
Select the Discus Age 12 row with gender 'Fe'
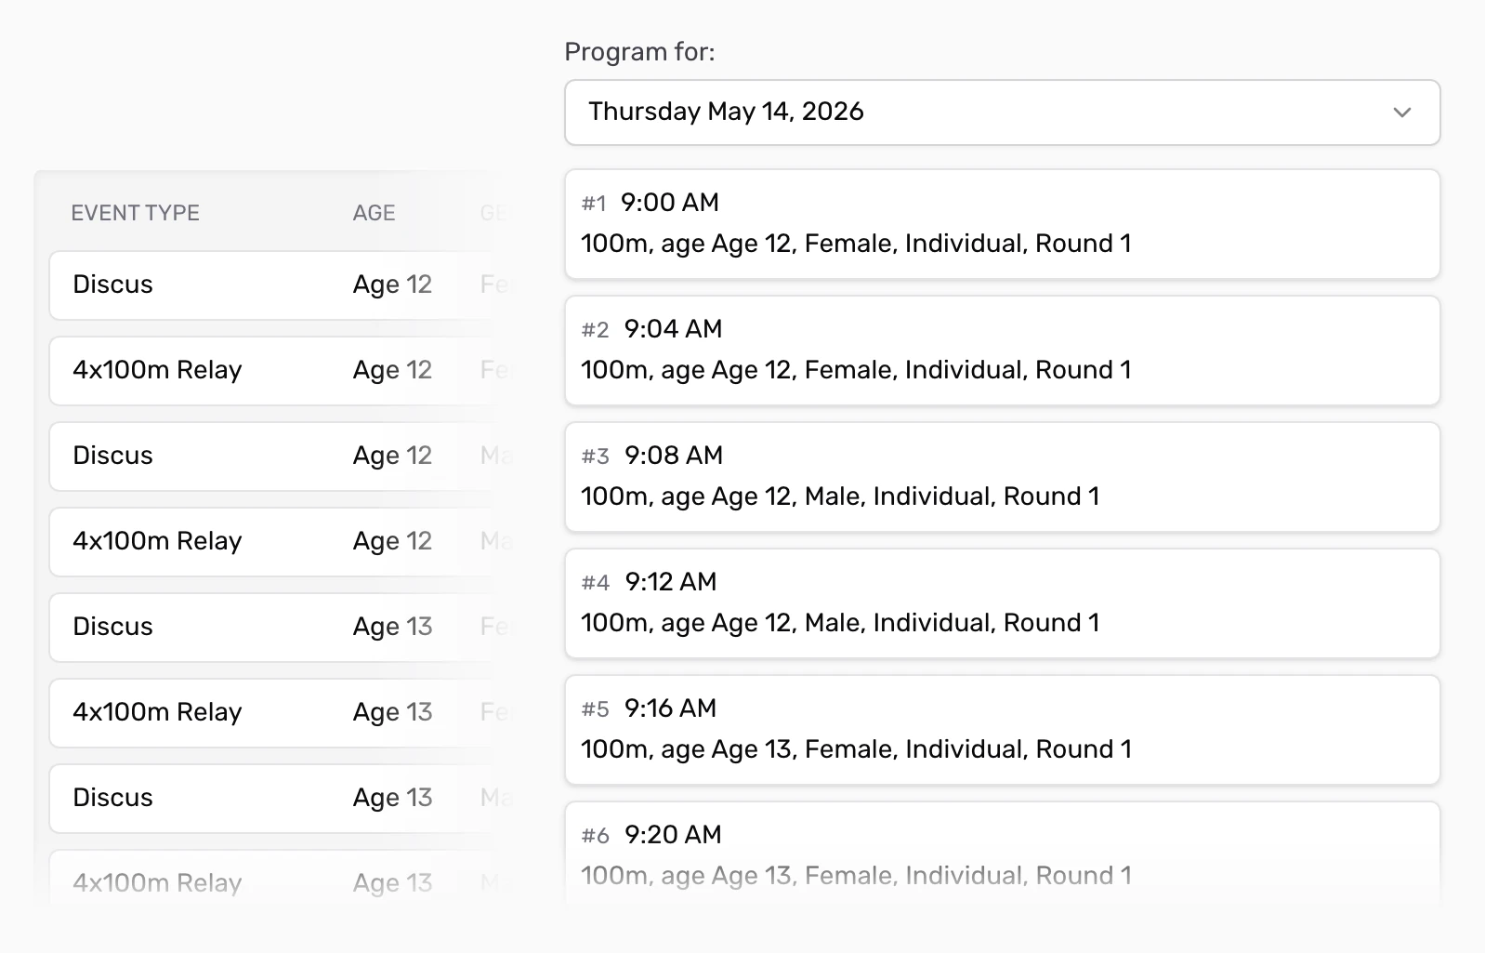pos(281,285)
